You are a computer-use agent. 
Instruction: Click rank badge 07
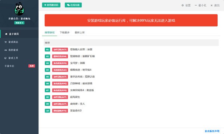pyautogui.click(x=47, y=90)
